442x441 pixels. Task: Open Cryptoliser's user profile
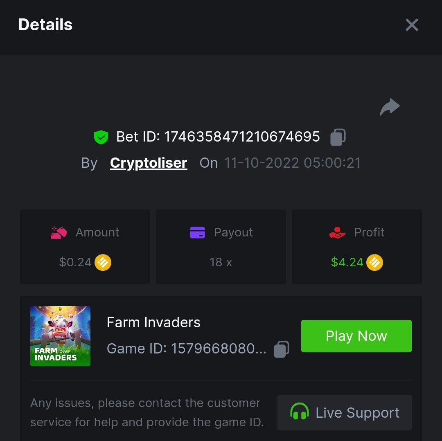click(x=149, y=163)
